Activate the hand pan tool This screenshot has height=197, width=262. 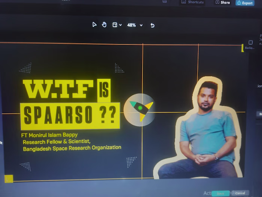(x=104, y=25)
